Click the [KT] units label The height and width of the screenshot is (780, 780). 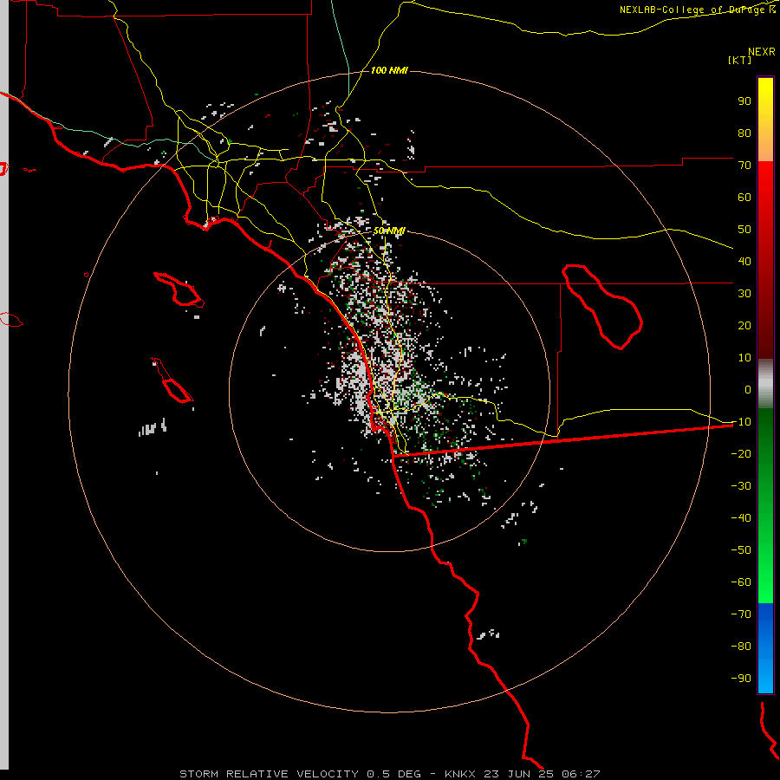coord(739,60)
